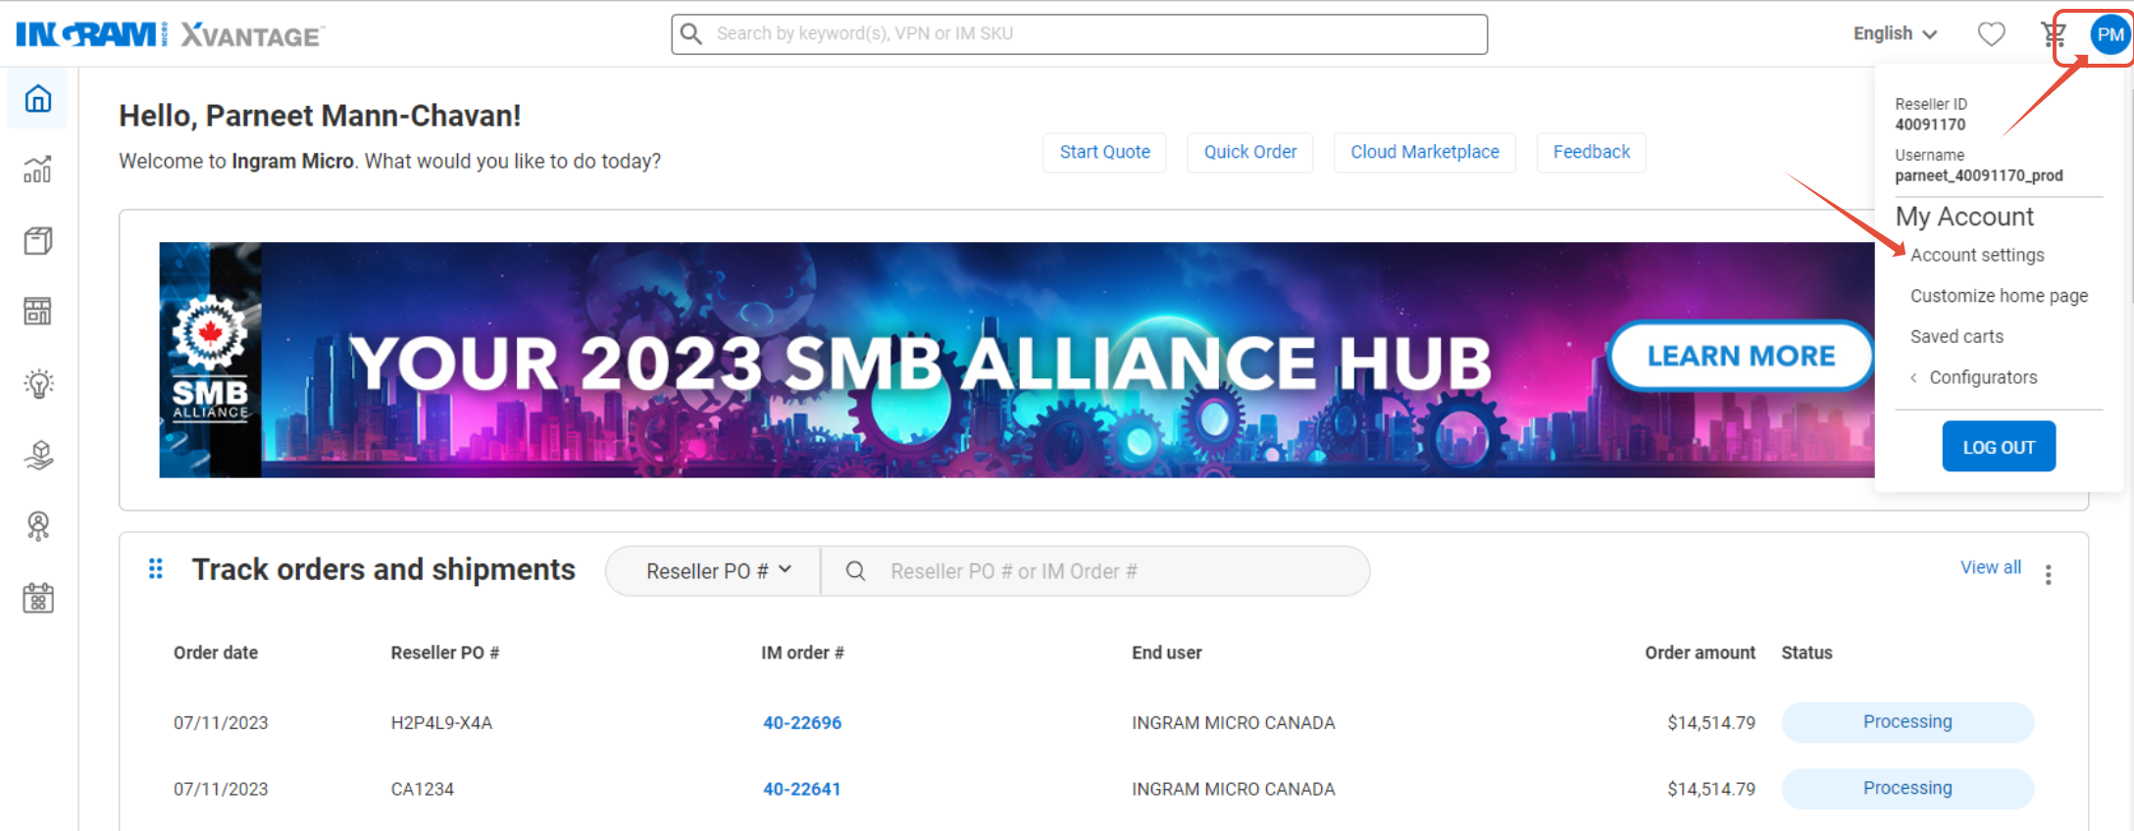Open Saved carts menu item
The height and width of the screenshot is (831, 2134).
pyautogui.click(x=1956, y=336)
